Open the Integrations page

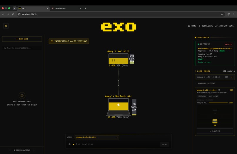point(224,26)
